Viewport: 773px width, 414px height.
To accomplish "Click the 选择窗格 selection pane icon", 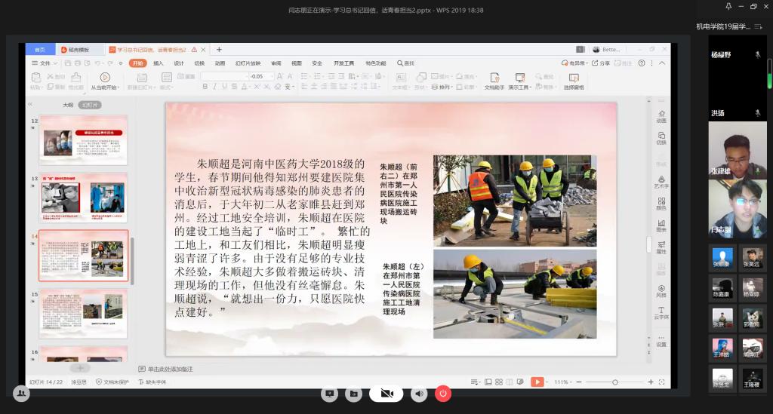I will (x=574, y=78).
